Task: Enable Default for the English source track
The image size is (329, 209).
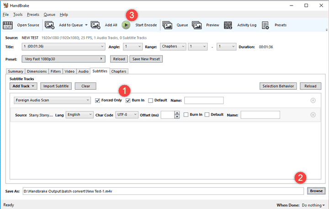Action: tap(207, 115)
